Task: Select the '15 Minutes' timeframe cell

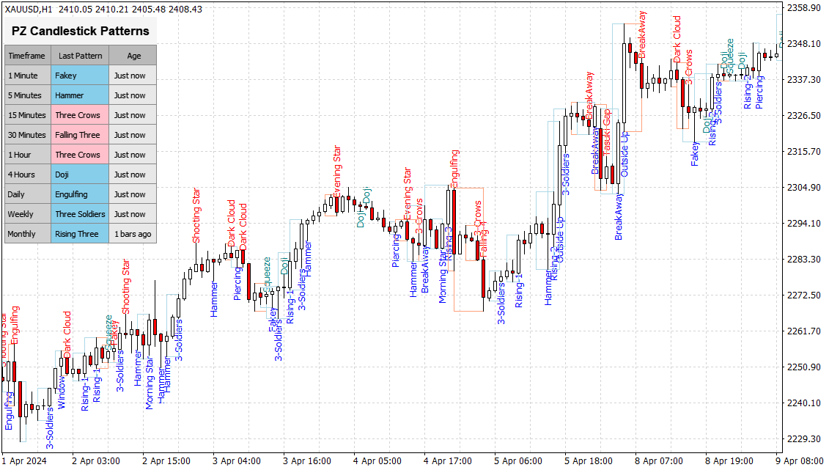Action: (28, 115)
